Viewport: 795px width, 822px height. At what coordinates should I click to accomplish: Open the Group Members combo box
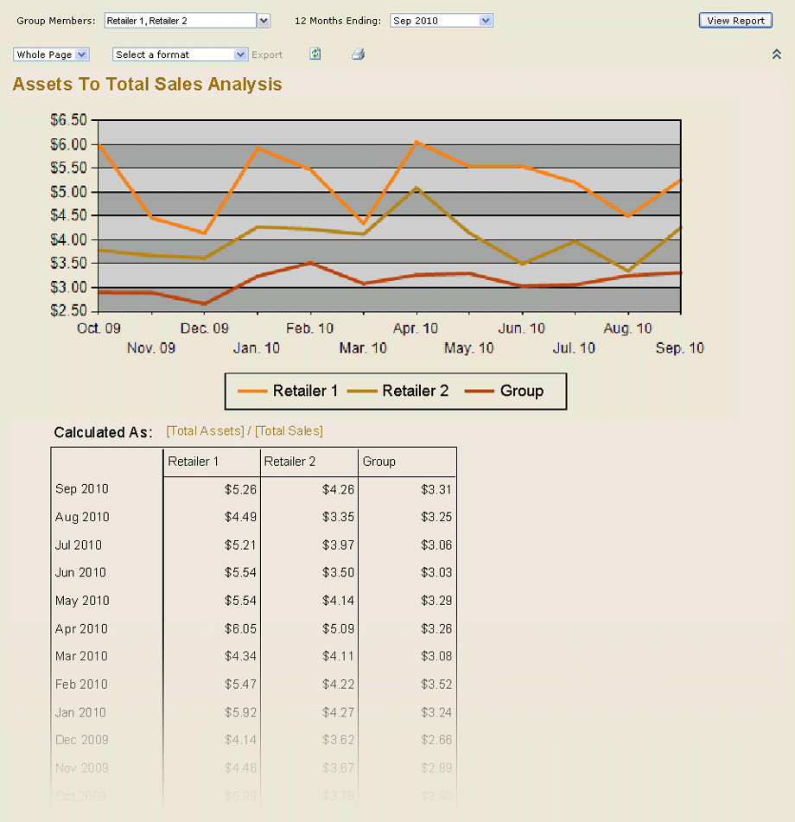click(181, 20)
